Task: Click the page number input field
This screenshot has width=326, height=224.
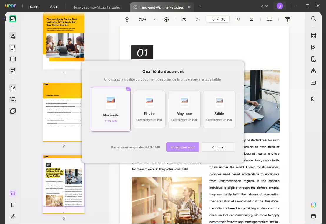Action: [x=218, y=19]
